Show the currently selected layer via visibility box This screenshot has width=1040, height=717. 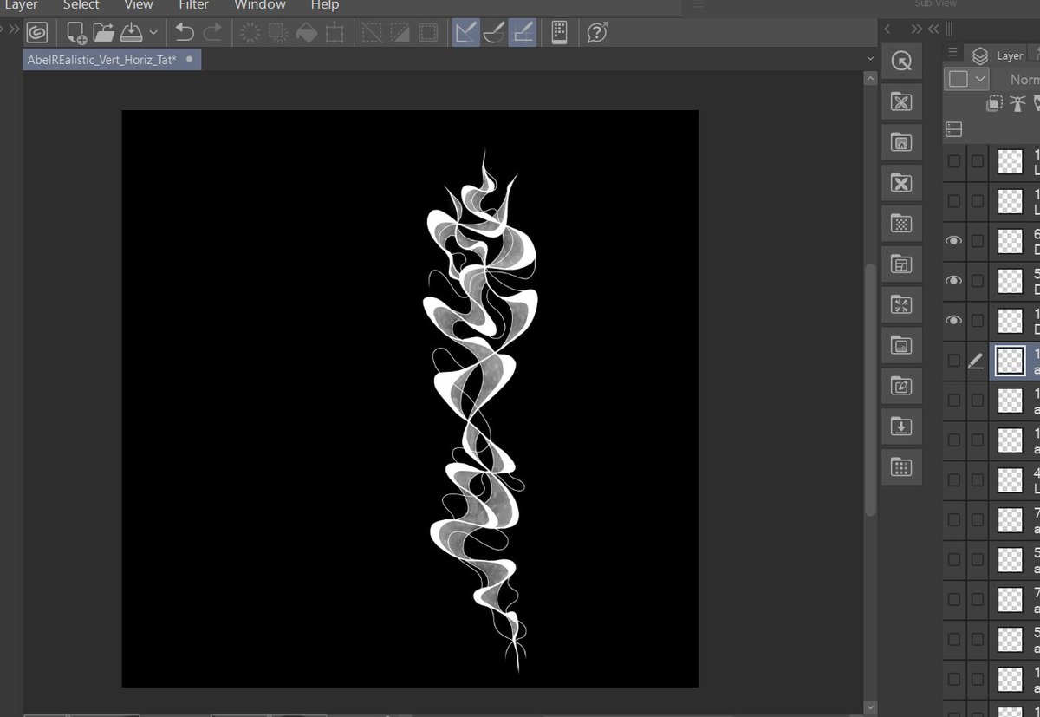click(x=954, y=361)
